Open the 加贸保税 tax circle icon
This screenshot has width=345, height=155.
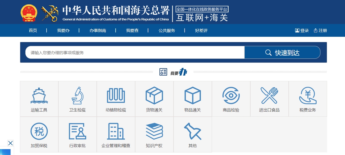pos(39,131)
